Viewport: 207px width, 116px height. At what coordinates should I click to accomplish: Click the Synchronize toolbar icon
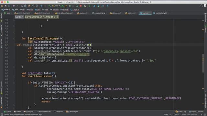point(9,6)
